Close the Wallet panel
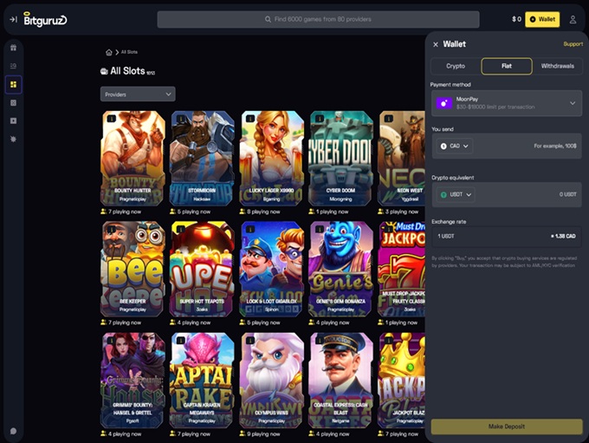Screen dimensions: 589x443 tap(436, 44)
